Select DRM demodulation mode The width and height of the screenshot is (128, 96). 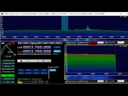59,43
